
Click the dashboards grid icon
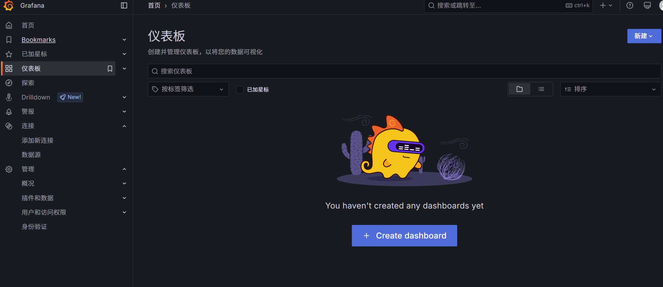point(9,68)
